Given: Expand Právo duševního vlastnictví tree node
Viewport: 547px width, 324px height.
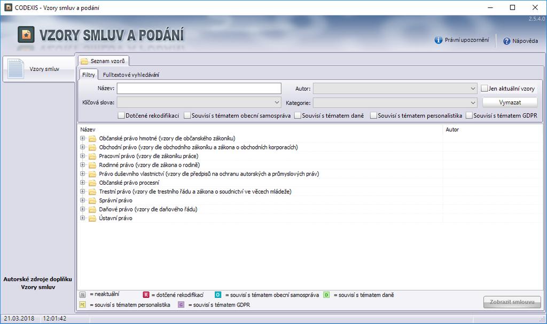Looking at the screenshot, I should click(x=83, y=173).
